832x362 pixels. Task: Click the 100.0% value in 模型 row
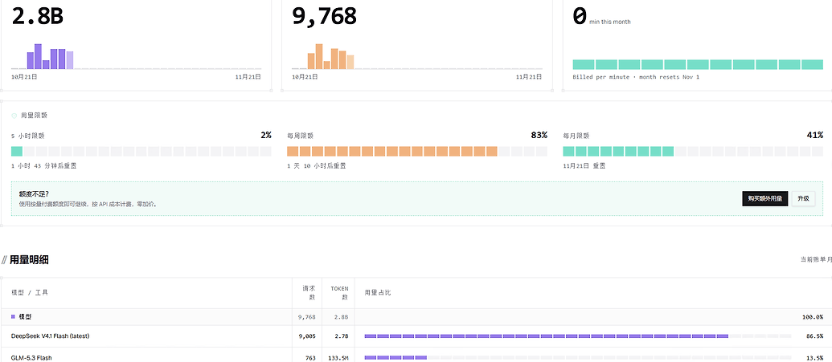coord(813,317)
